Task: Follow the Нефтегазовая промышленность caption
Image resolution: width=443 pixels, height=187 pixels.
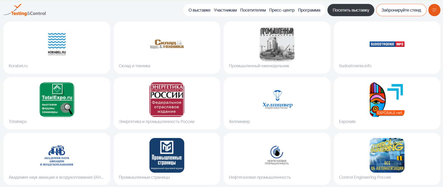Action: tap(260, 177)
